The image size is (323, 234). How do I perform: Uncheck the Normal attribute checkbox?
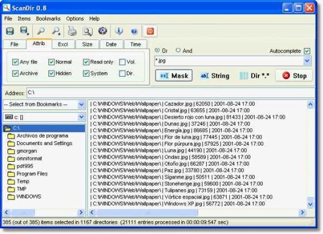coord(51,62)
